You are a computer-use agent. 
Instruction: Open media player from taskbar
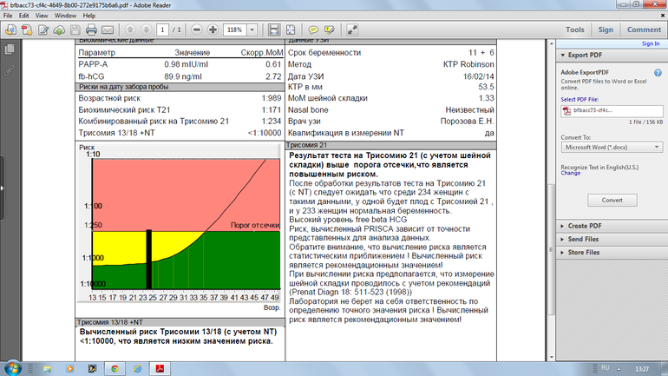pyautogui.click(x=69, y=369)
